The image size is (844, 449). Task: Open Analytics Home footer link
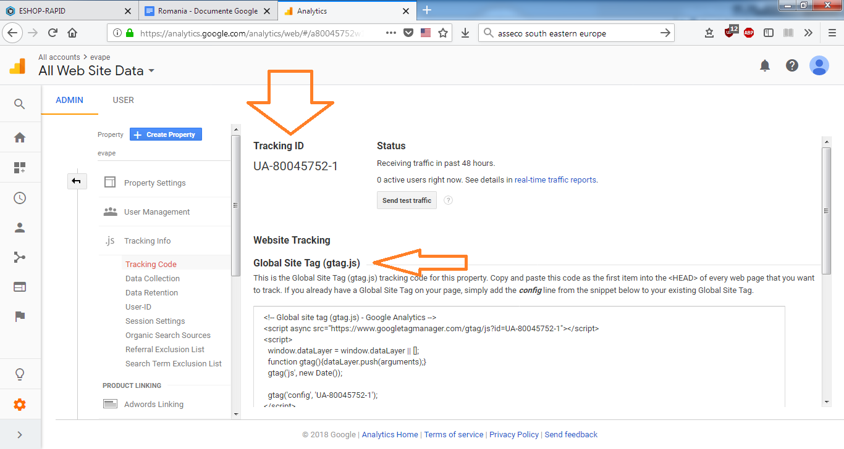click(390, 434)
